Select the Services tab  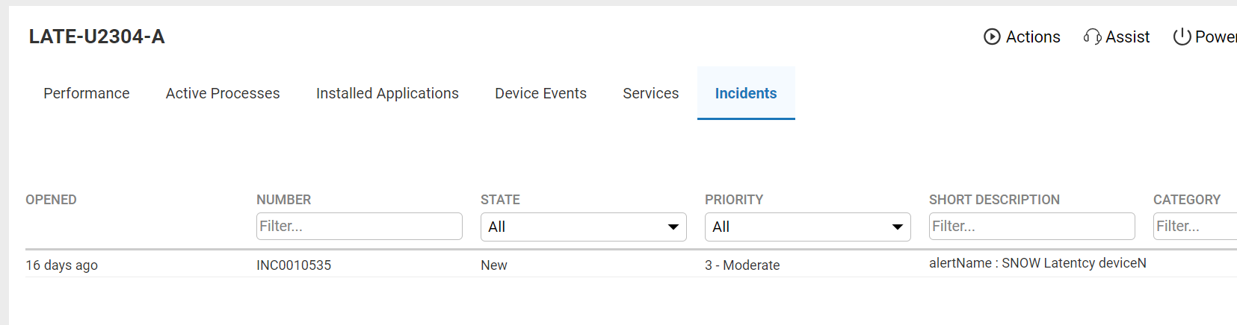pos(650,93)
